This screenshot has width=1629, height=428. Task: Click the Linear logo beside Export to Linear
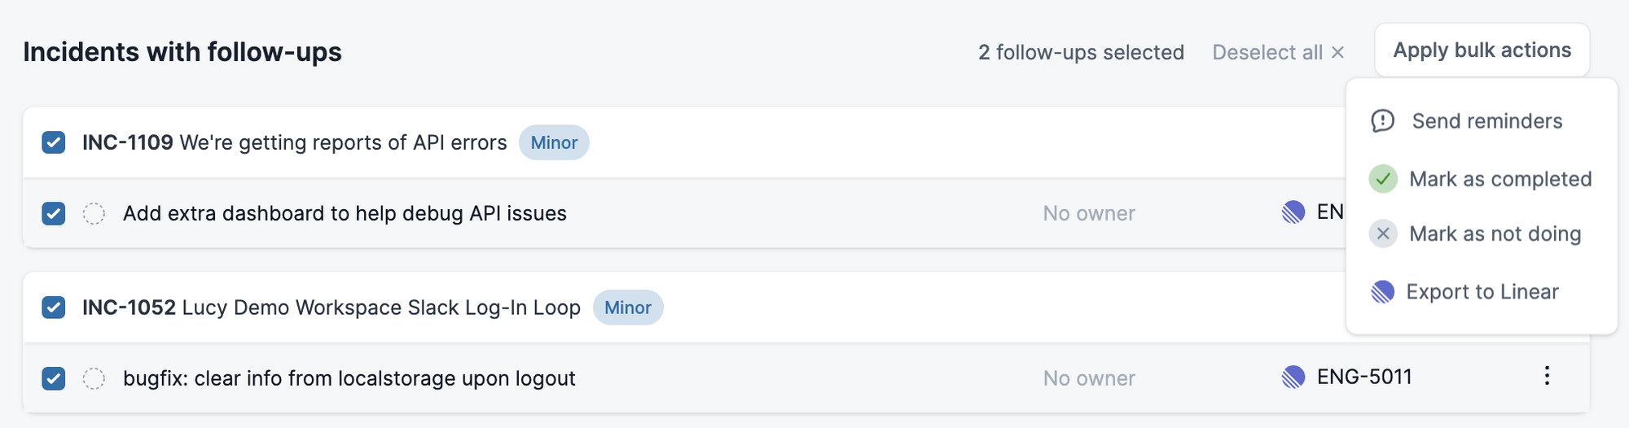[1383, 292]
